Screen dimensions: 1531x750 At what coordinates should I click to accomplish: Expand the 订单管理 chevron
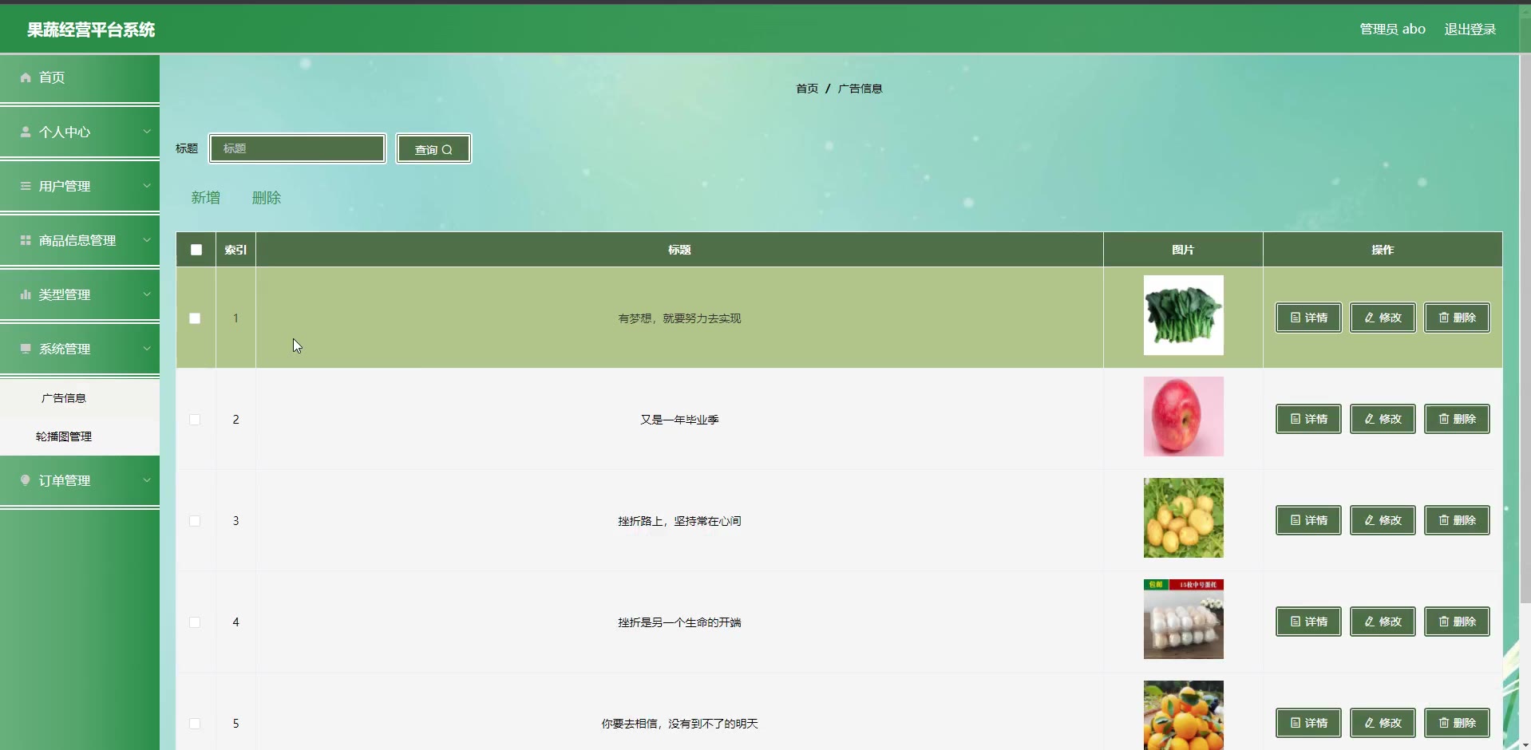147,480
